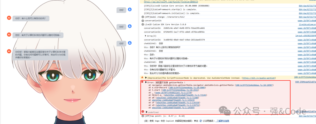The height and width of the screenshot is (124, 316).
Task: Expand the Deprecation warning details
Action: click(x=146, y=78)
